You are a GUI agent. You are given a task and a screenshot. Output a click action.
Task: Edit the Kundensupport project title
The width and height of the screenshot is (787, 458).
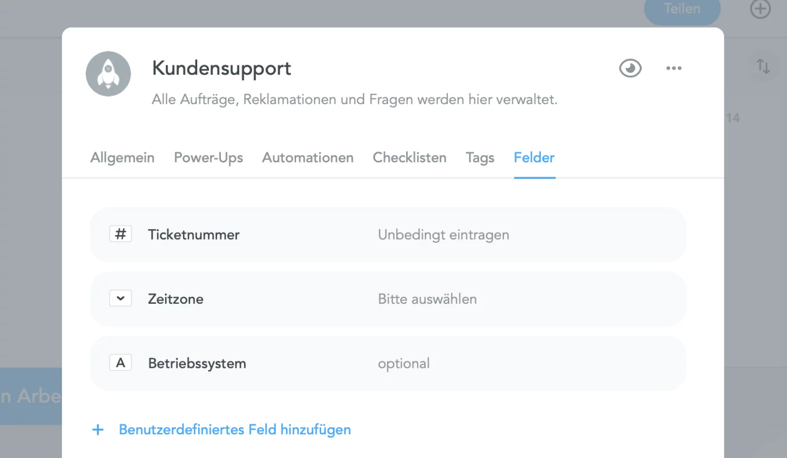click(221, 68)
